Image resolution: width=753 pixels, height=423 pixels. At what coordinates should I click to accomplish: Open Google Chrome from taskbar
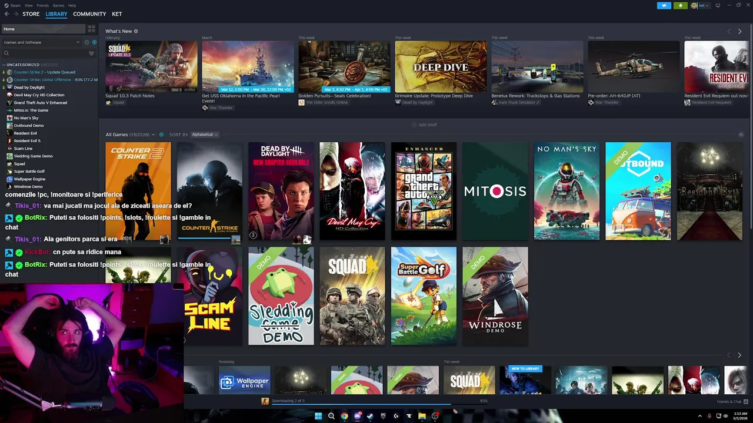tap(344, 416)
